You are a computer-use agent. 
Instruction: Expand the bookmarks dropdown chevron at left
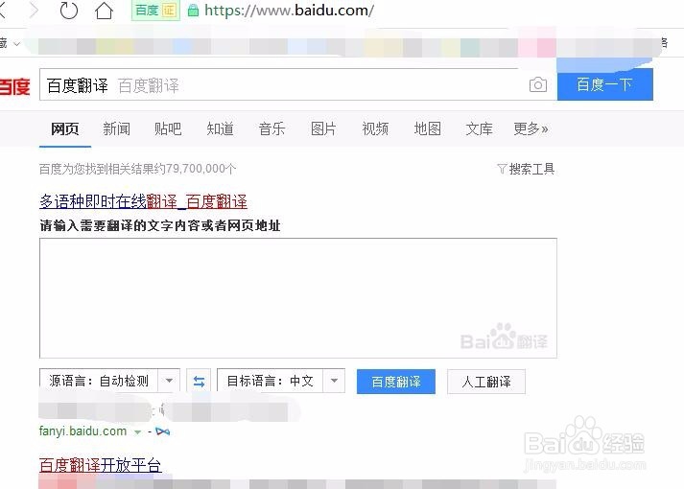coord(16,43)
